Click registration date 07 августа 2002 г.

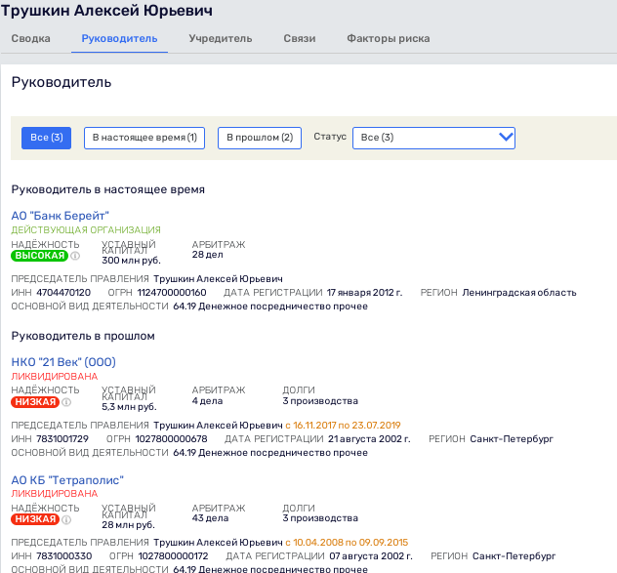[371, 556]
